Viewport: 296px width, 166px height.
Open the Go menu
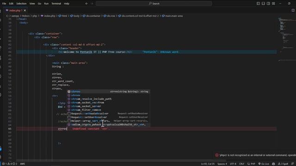tap(39, 3)
